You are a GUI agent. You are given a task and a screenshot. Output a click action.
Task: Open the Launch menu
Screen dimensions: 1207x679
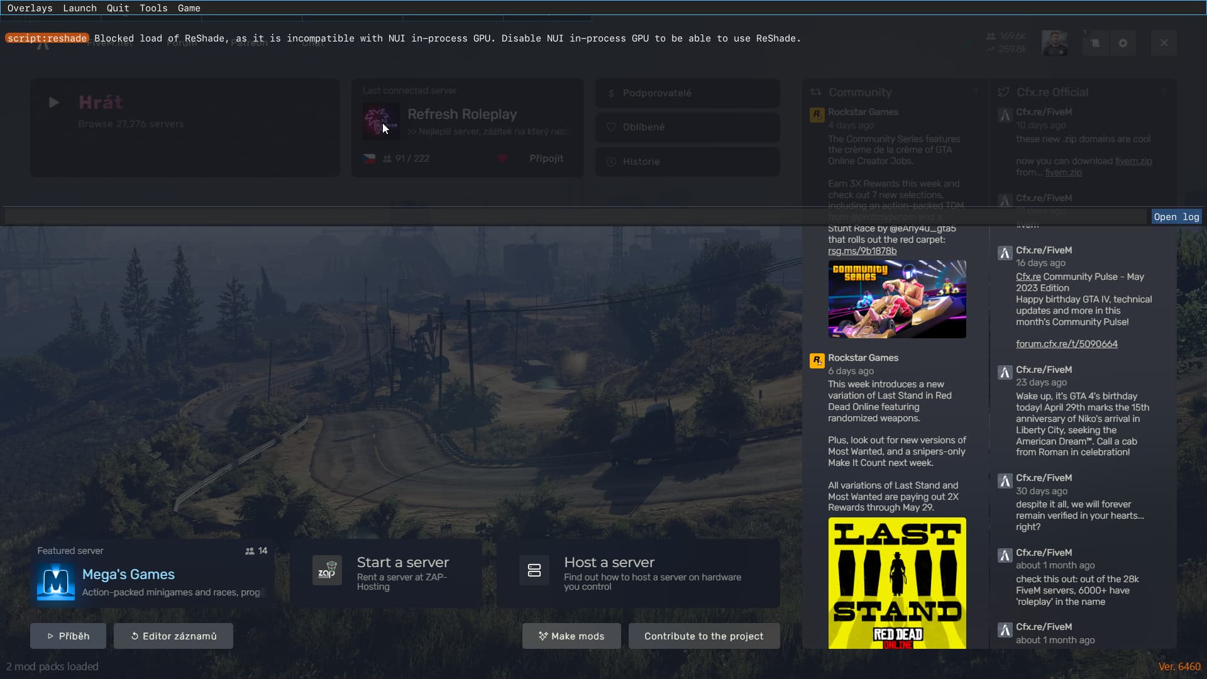click(80, 8)
